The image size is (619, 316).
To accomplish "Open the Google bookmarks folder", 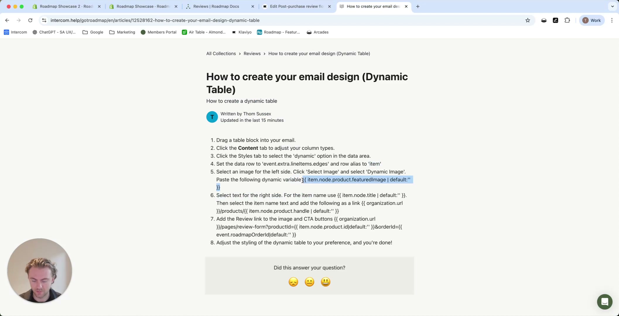I will coord(93,32).
